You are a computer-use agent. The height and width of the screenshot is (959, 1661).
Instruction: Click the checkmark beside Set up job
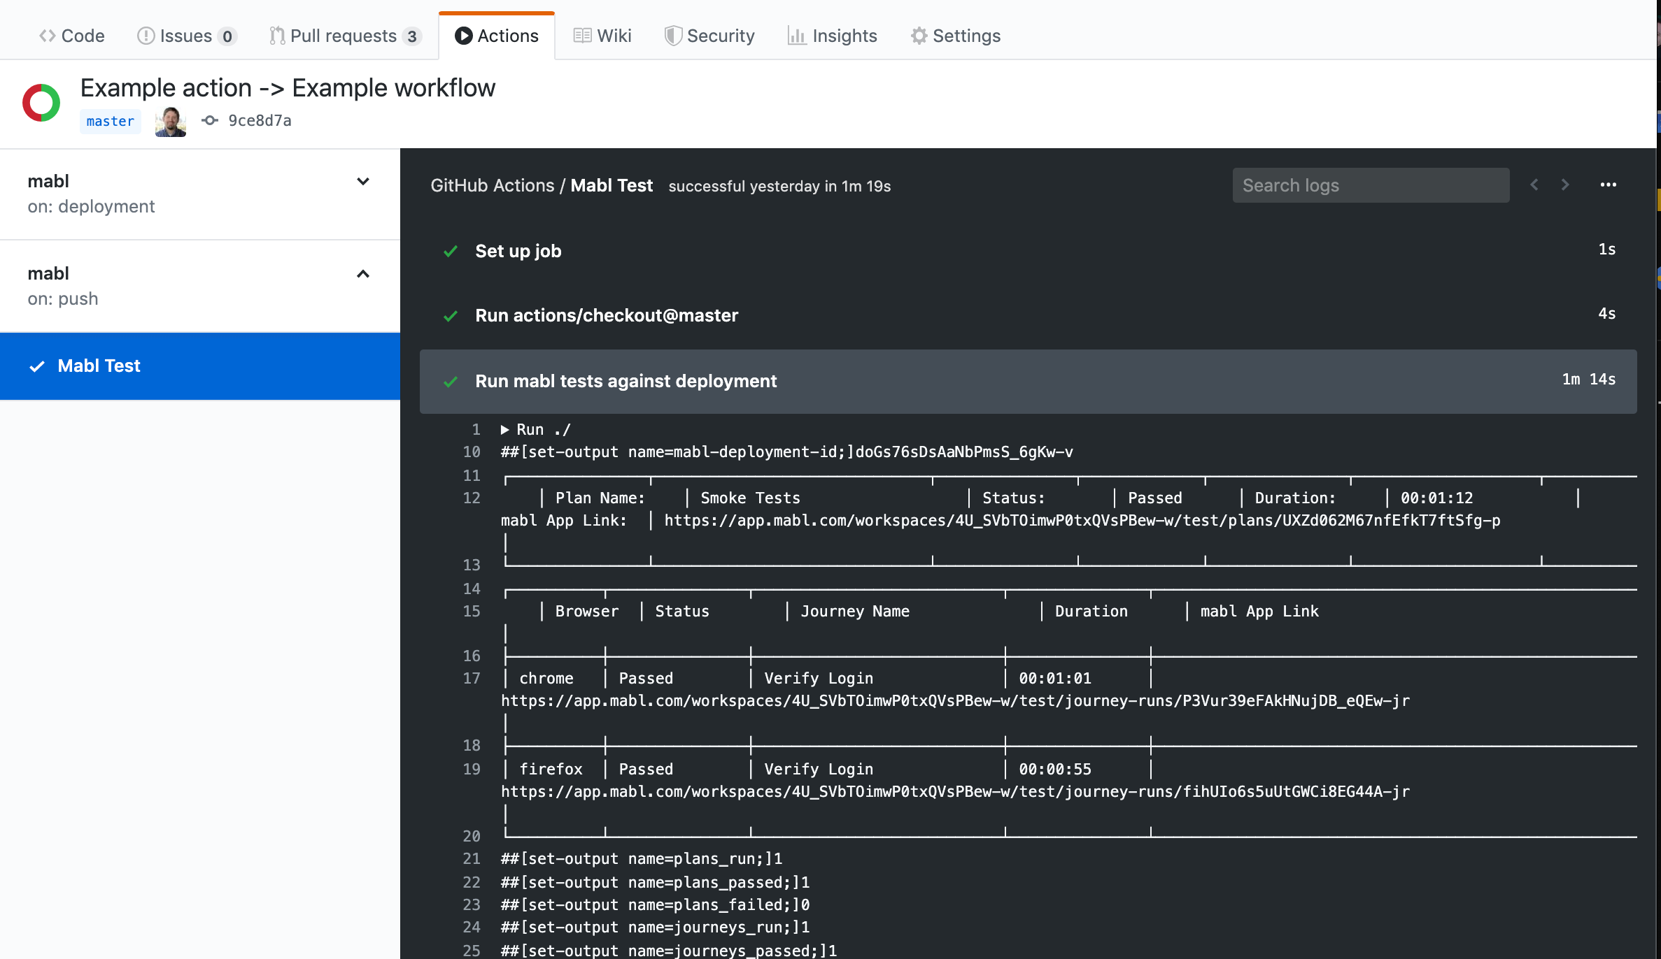(x=450, y=251)
